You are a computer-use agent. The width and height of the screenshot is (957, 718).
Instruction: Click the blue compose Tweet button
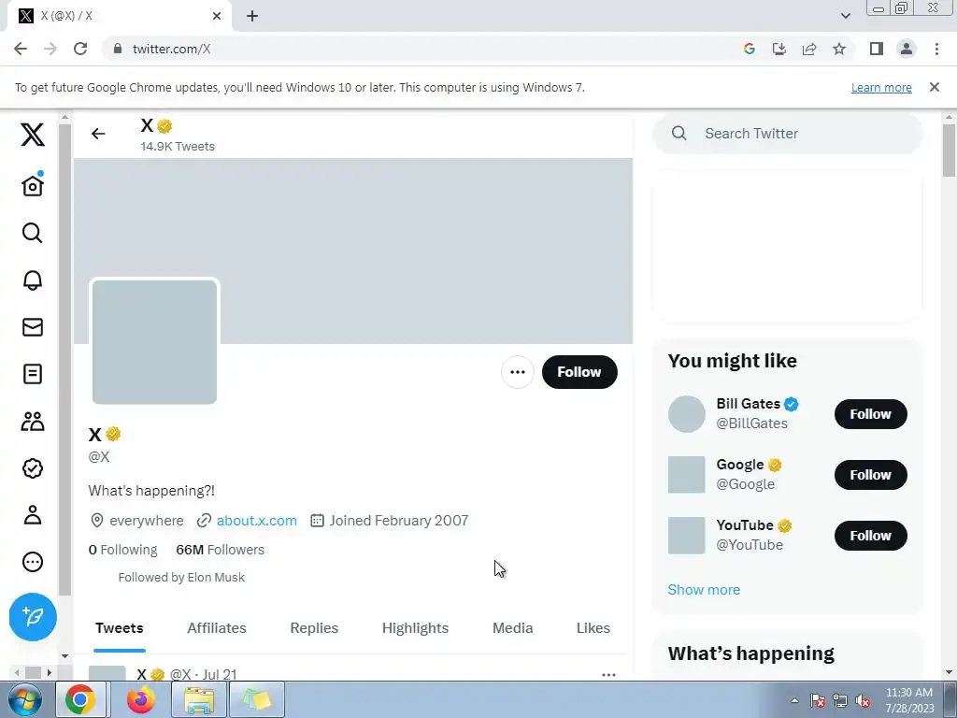point(33,617)
